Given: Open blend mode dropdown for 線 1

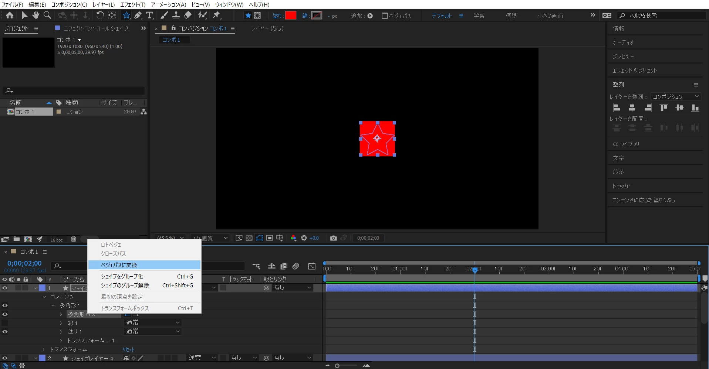Looking at the screenshot, I should pyautogui.click(x=152, y=323).
